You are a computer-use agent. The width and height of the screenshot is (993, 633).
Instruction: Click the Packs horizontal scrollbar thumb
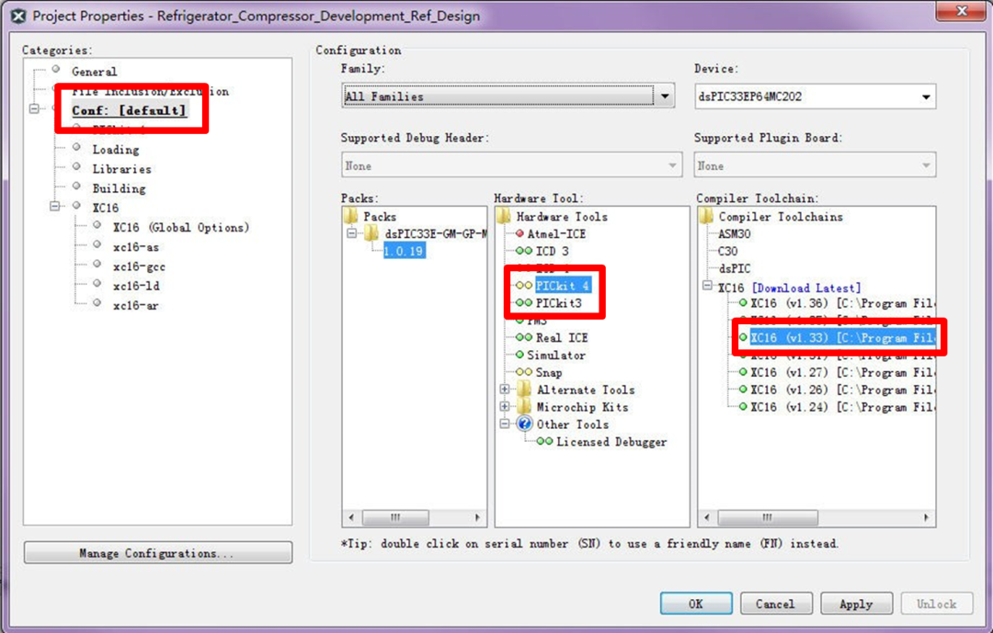pos(395,517)
